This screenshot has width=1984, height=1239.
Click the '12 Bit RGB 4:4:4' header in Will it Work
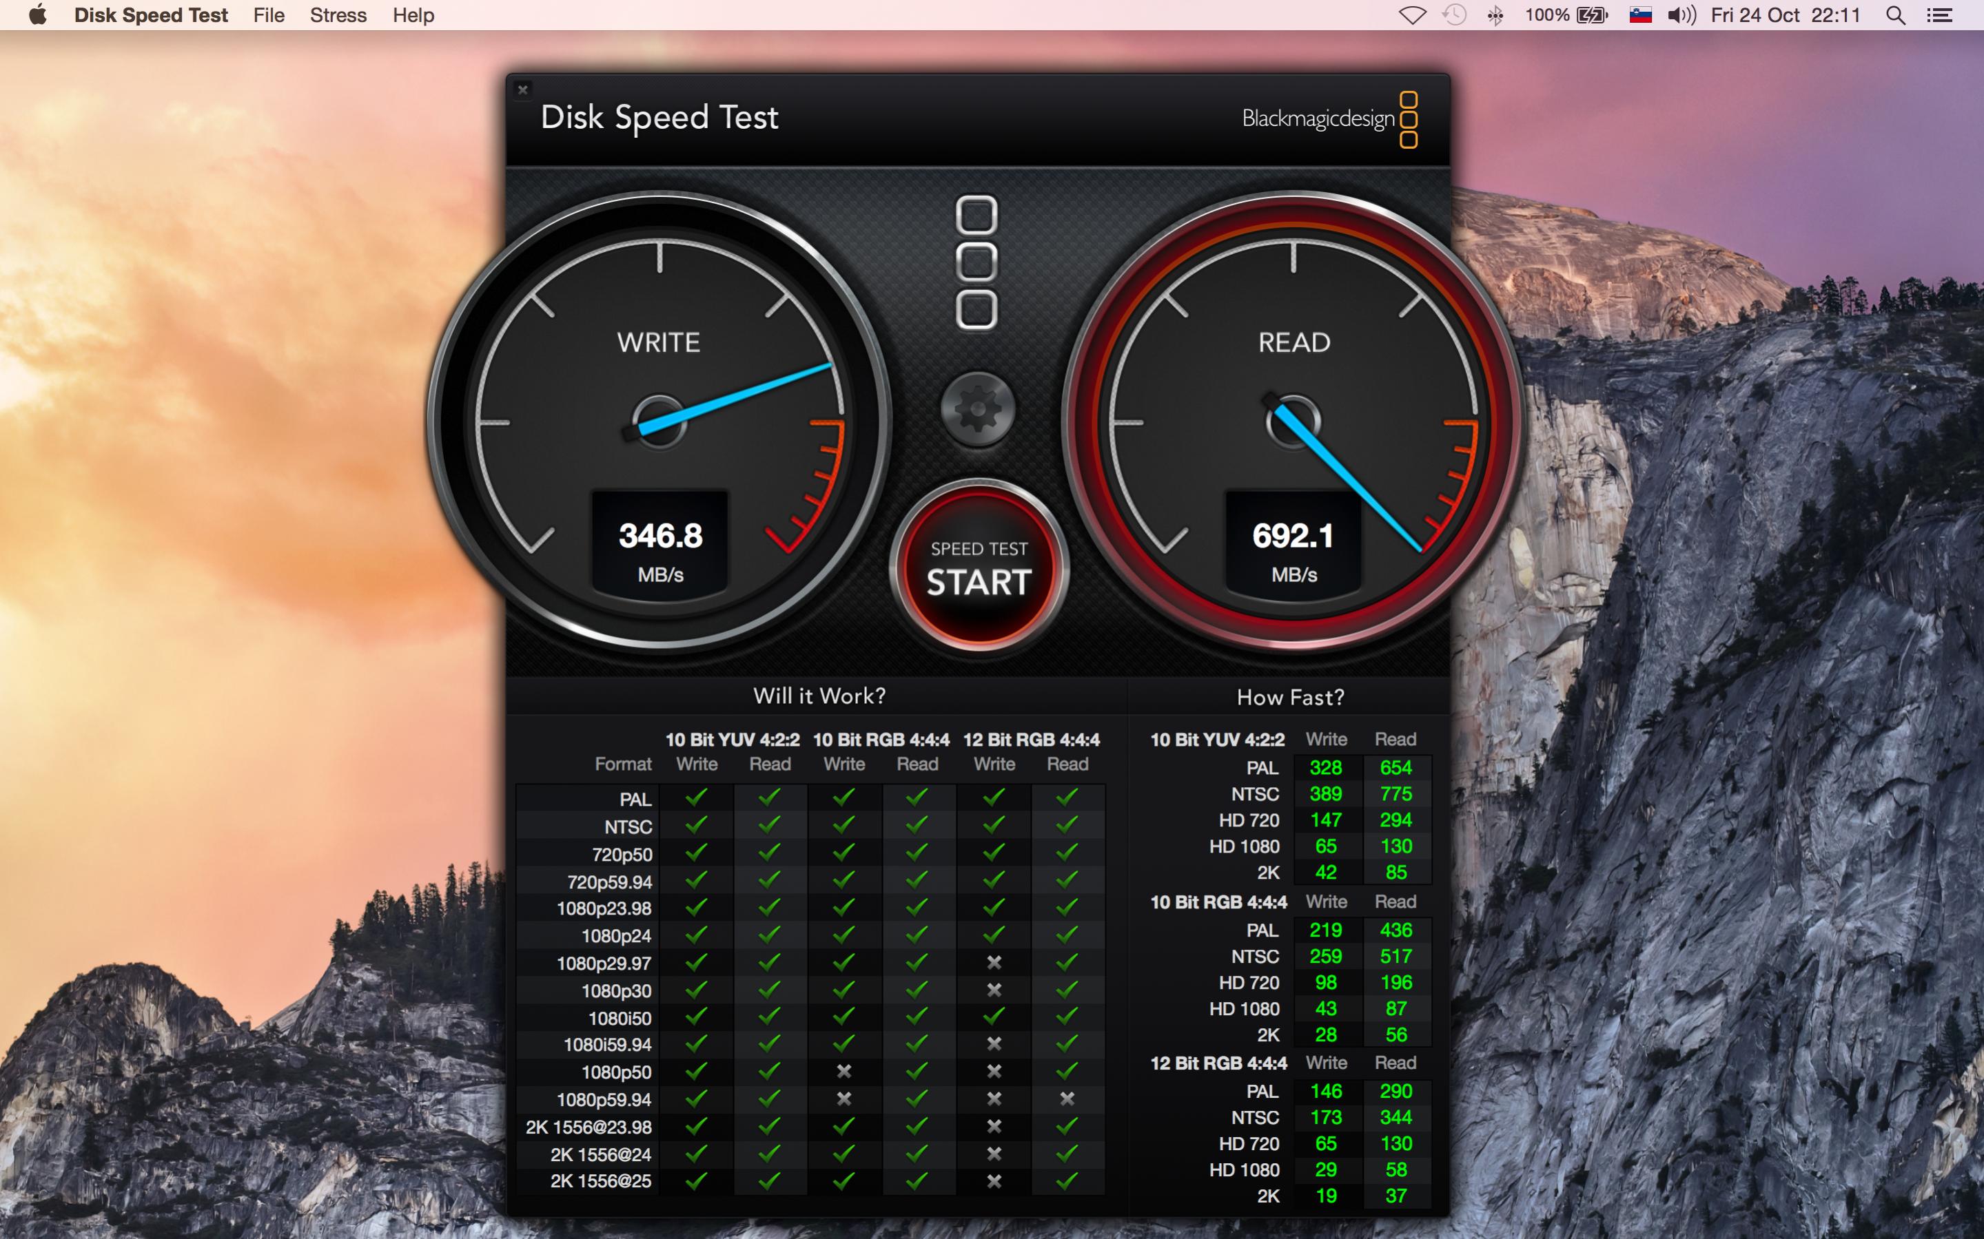click(x=1030, y=740)
